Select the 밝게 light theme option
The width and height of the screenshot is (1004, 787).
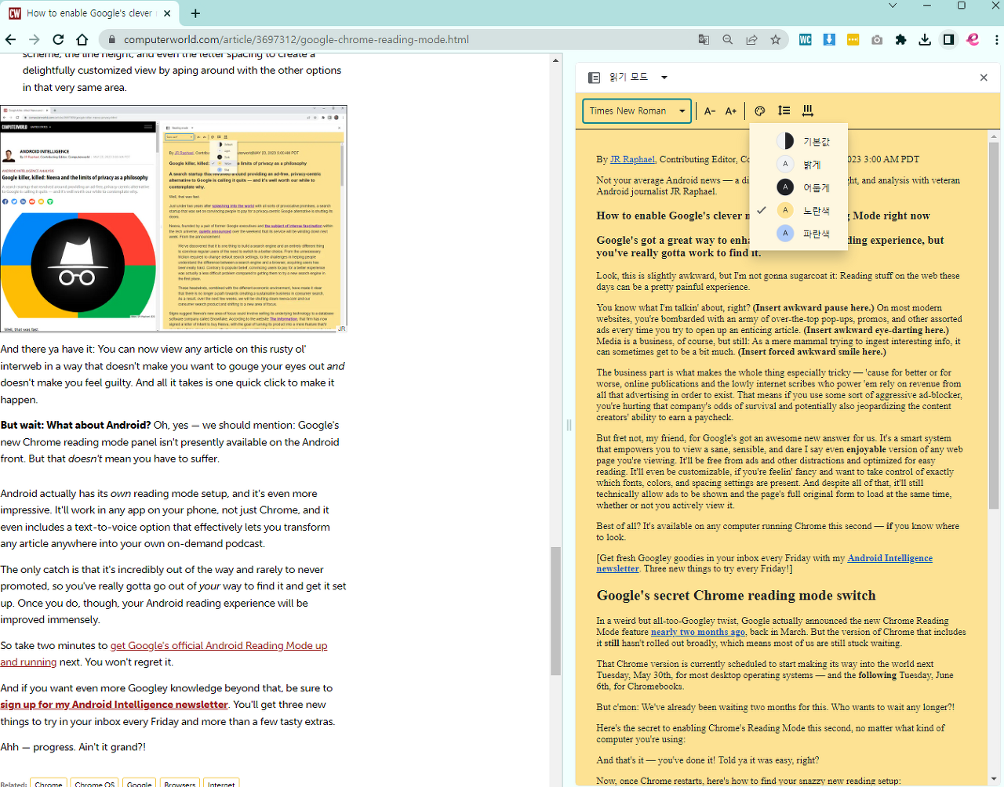(798, 165)
